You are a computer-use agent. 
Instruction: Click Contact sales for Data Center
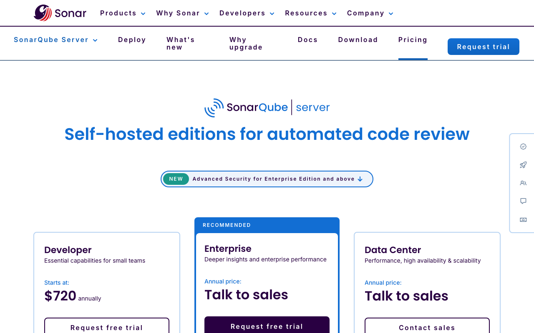point(427,326)
